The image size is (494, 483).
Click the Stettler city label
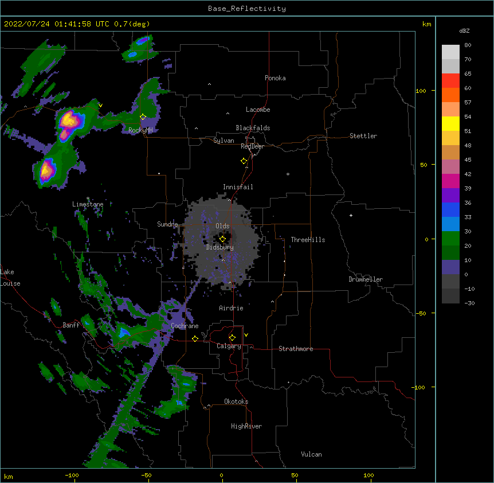tap(363, 136)
